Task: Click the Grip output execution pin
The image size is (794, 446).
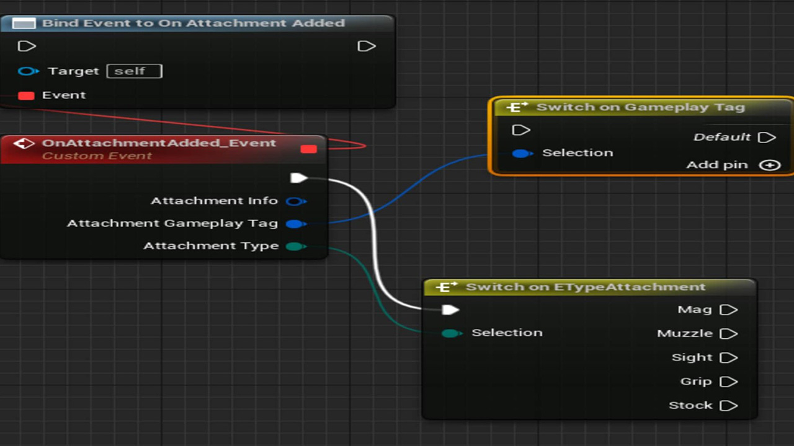Action: (728, 382)
